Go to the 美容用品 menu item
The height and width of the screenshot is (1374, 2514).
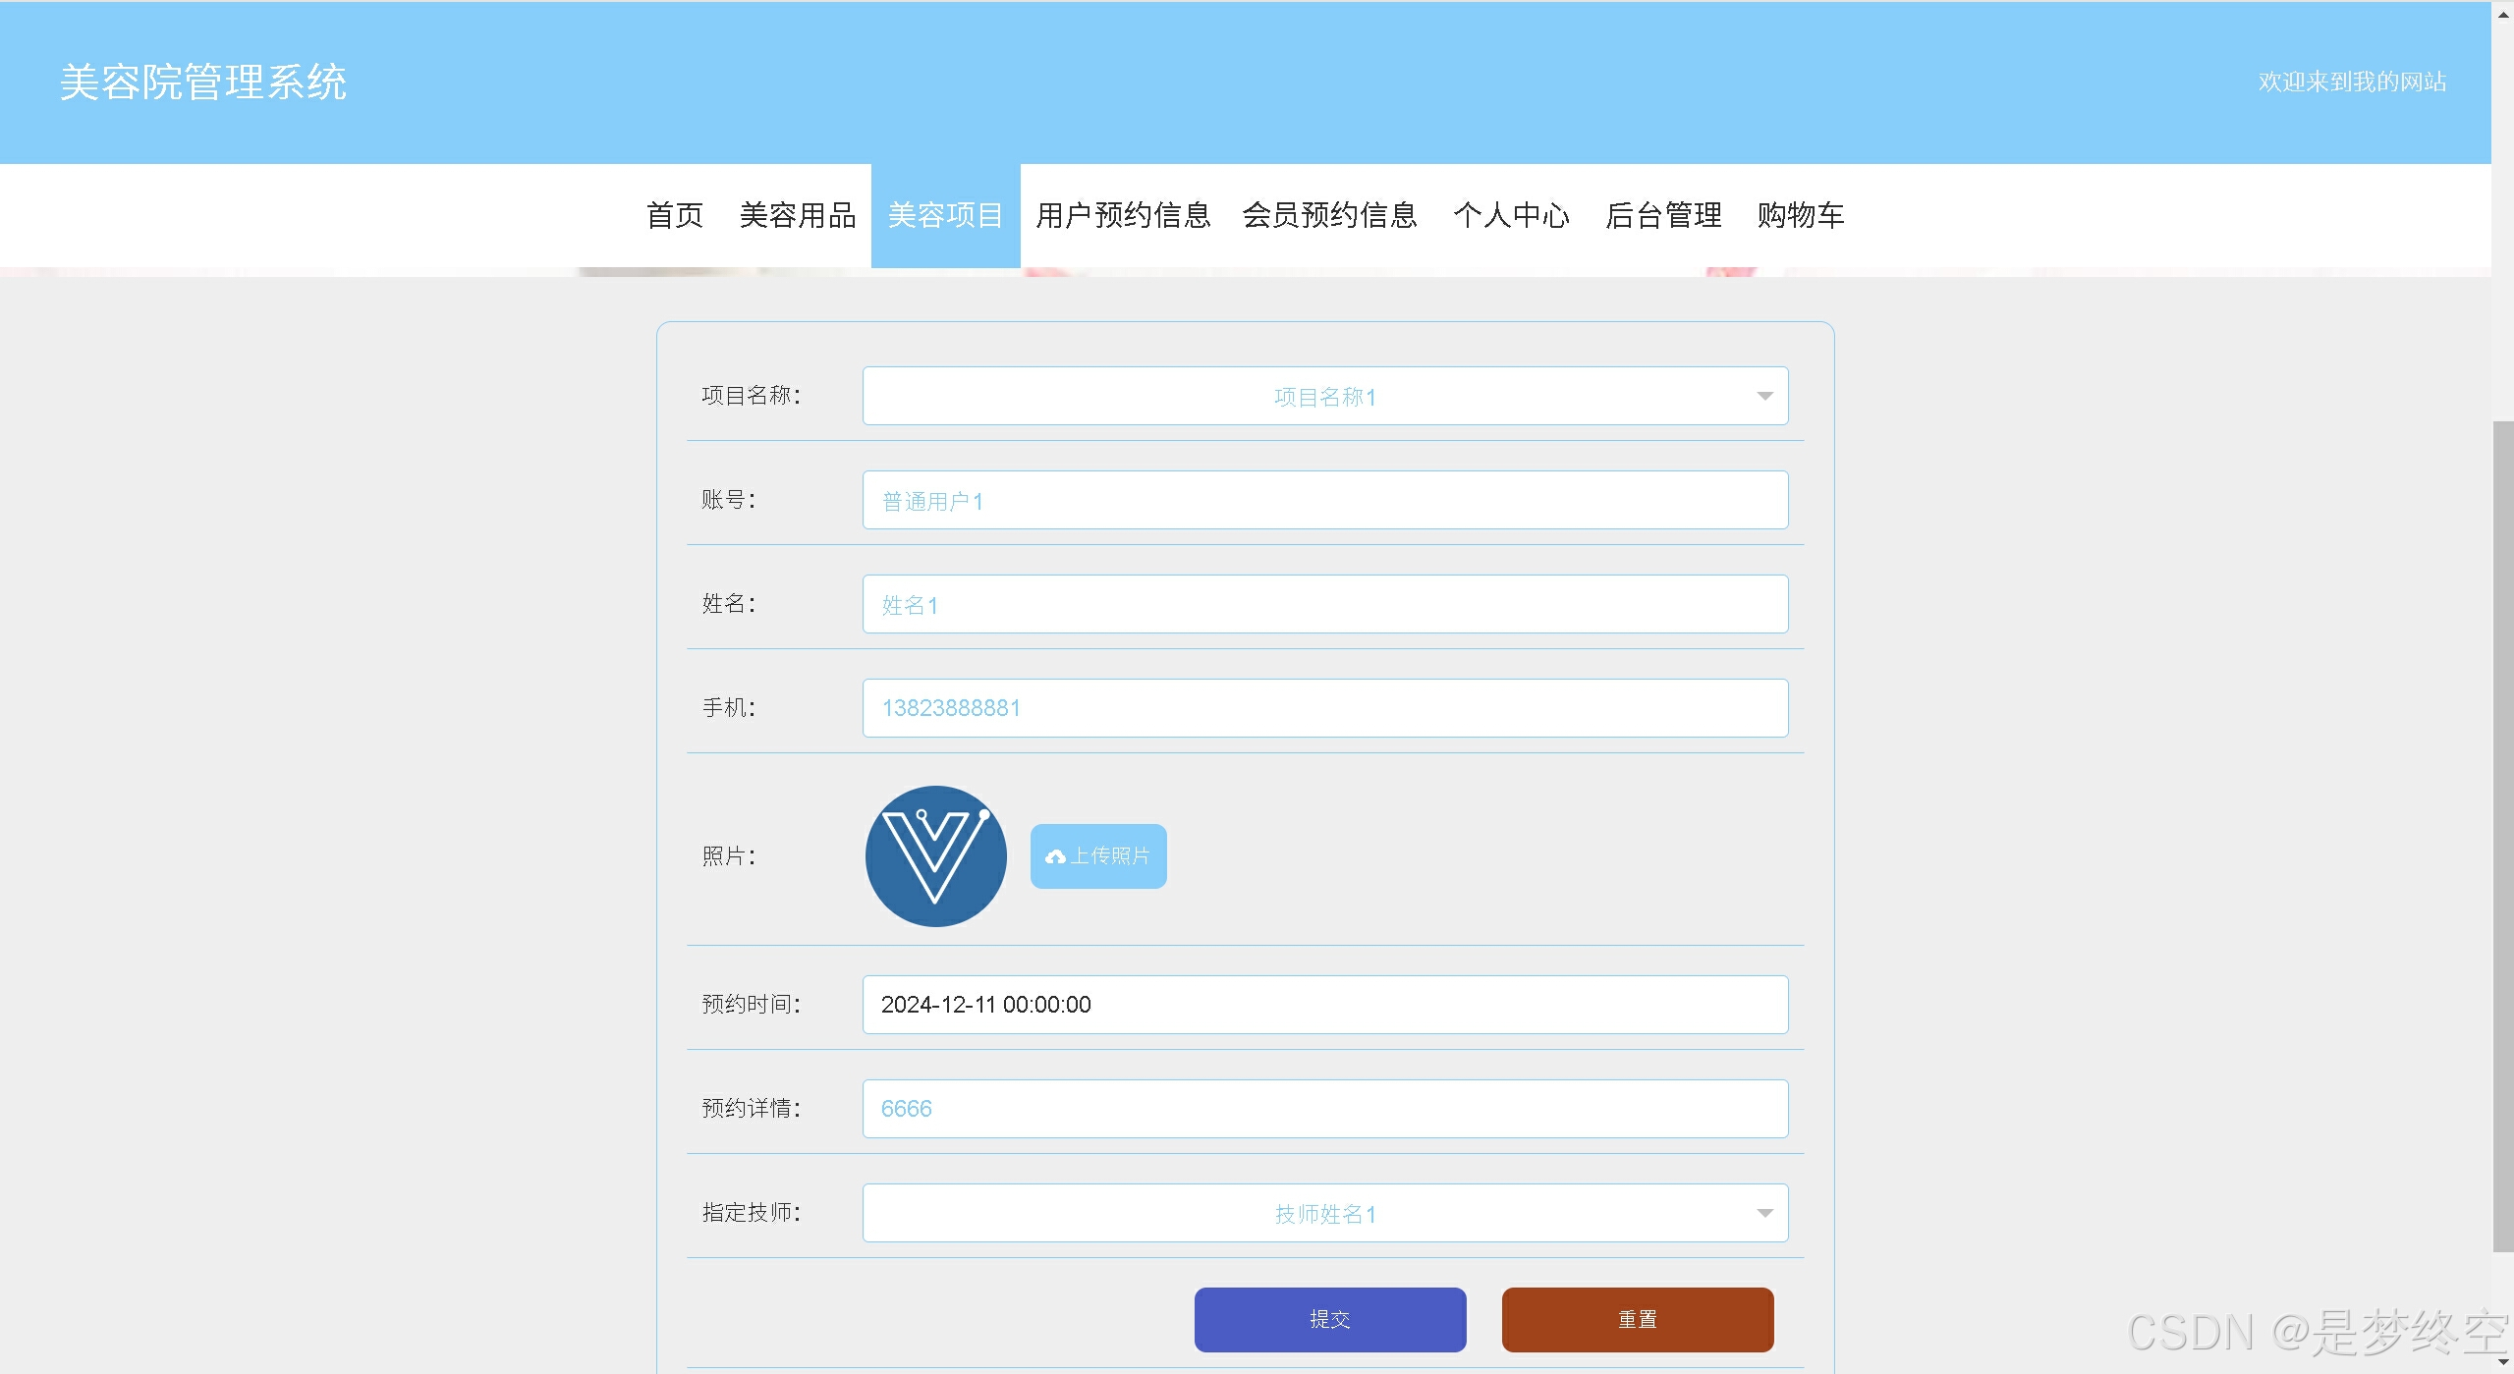pyautogui.click(x=797, y=215)
